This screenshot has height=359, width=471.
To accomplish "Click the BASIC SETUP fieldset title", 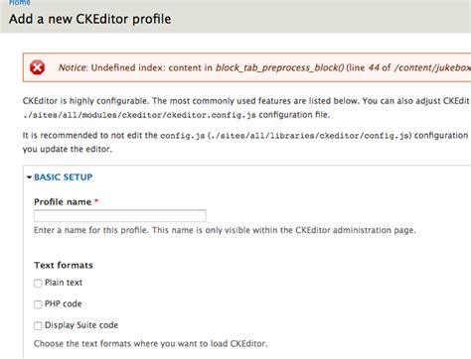I will tap(63, 178).
